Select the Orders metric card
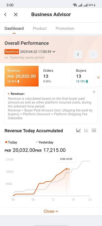 (56, 76)
